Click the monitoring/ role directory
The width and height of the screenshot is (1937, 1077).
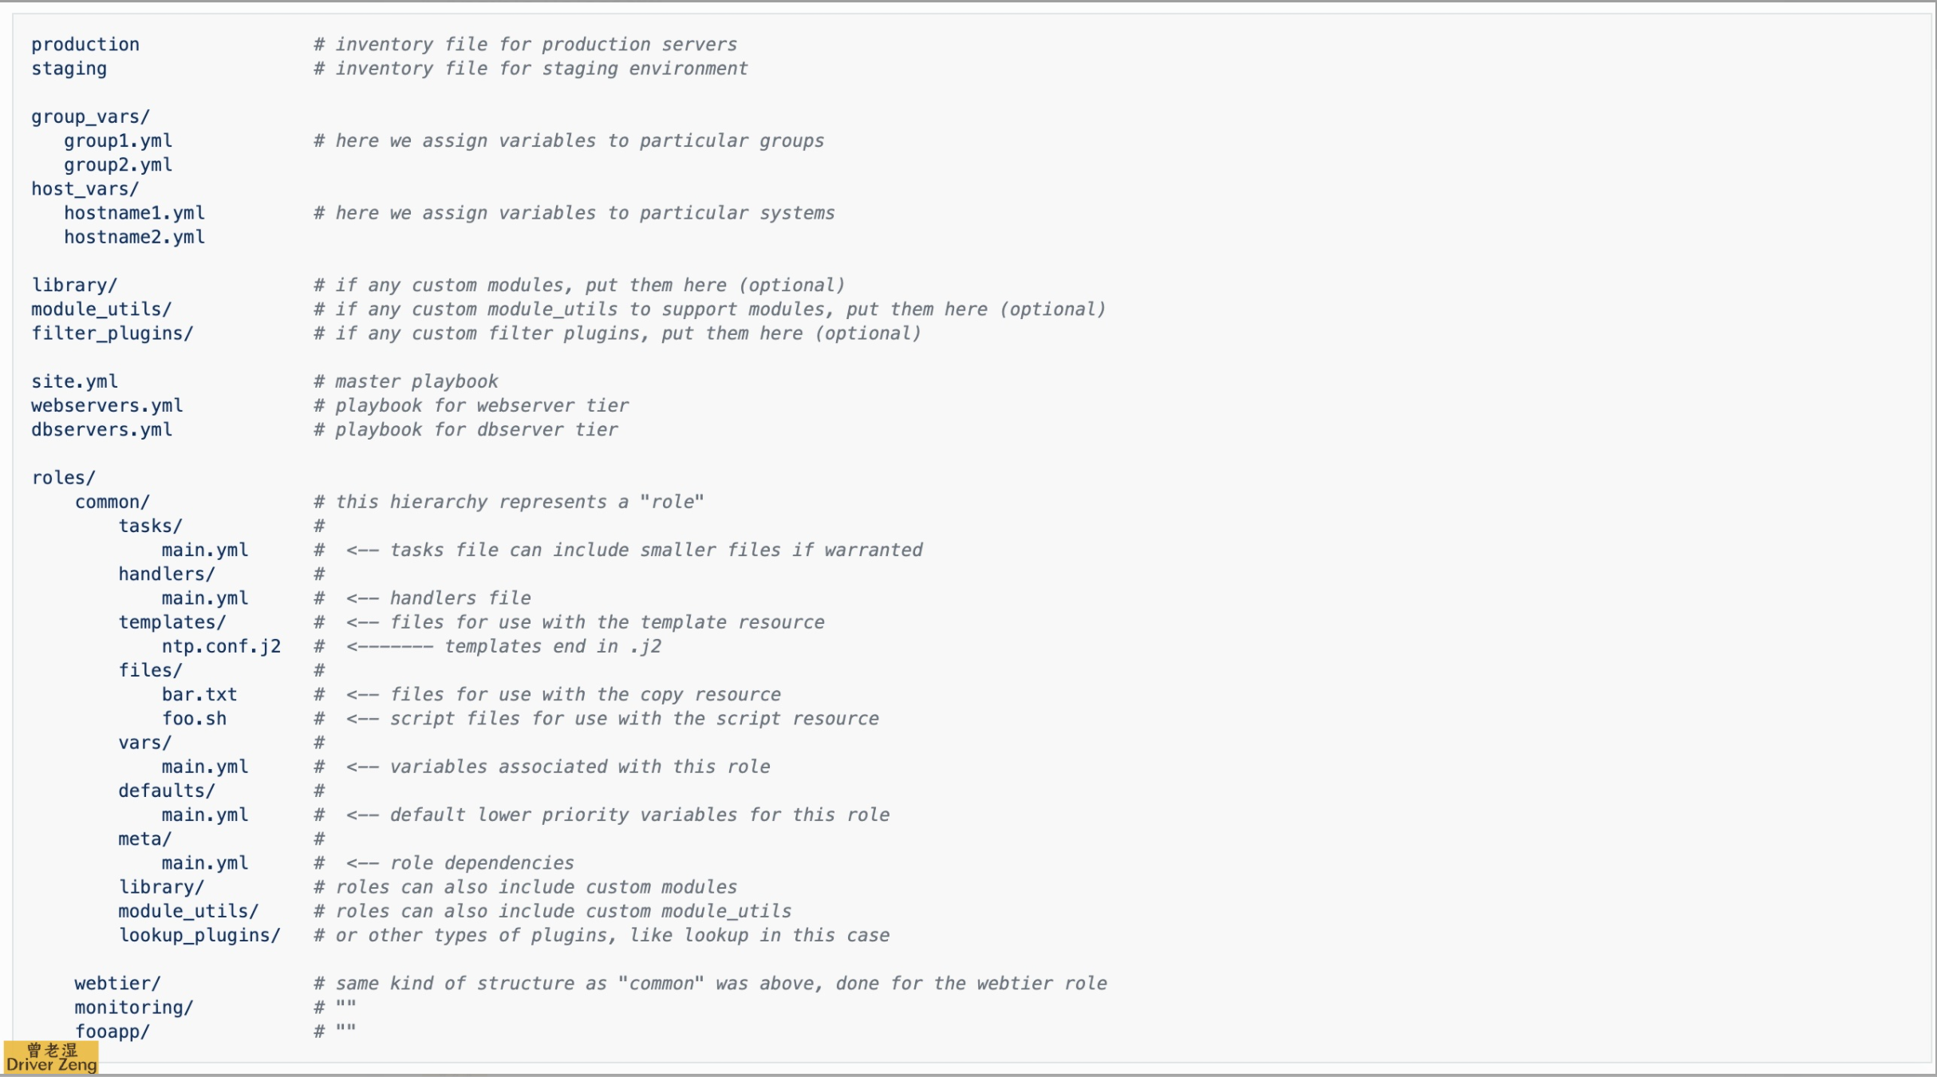pos(133,1008)
